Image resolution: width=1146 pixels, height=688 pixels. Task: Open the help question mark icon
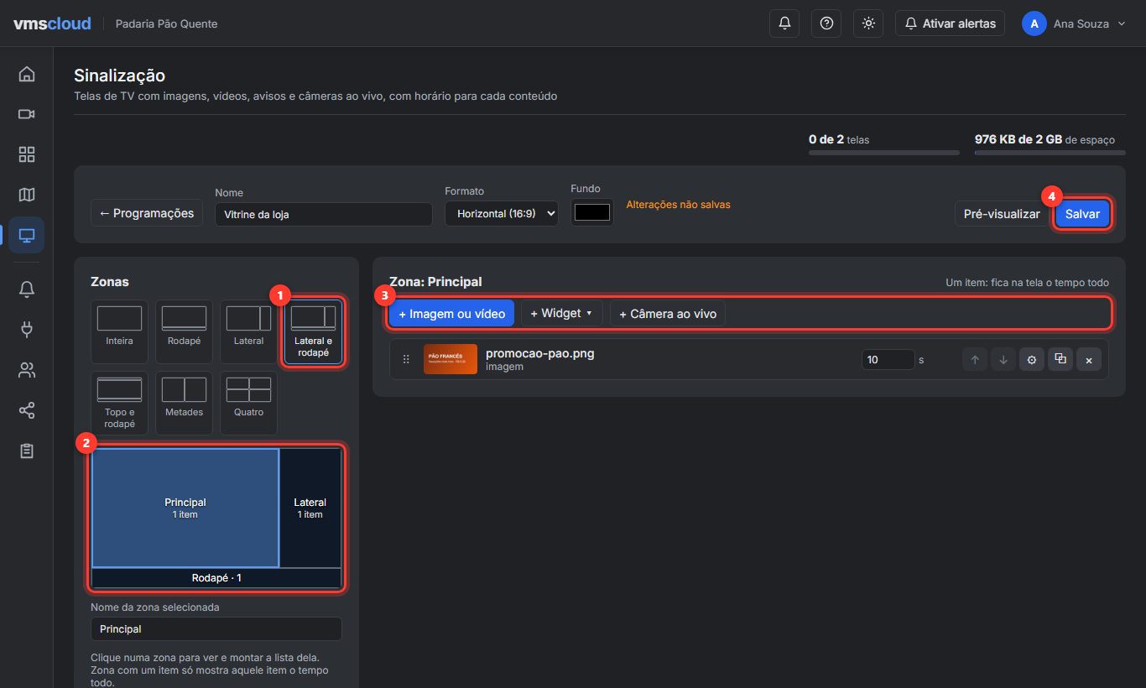tap(826, 23)
